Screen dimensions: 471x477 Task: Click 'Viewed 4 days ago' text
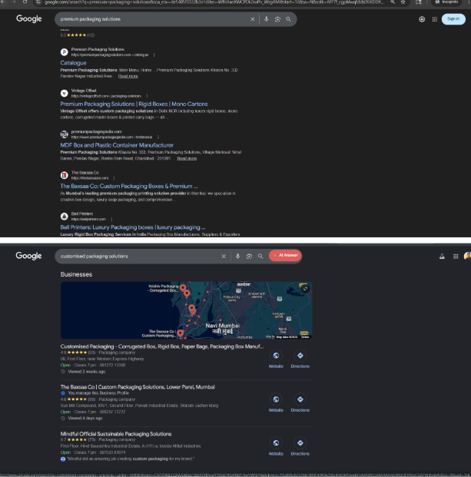point(85,418)
